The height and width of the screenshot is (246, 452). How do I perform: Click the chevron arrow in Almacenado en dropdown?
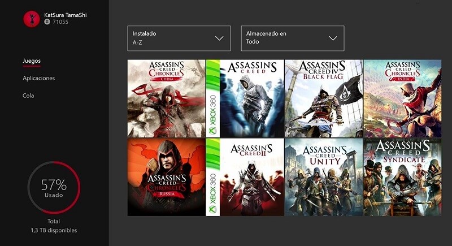pyautogui.click(x=333, y=38)
